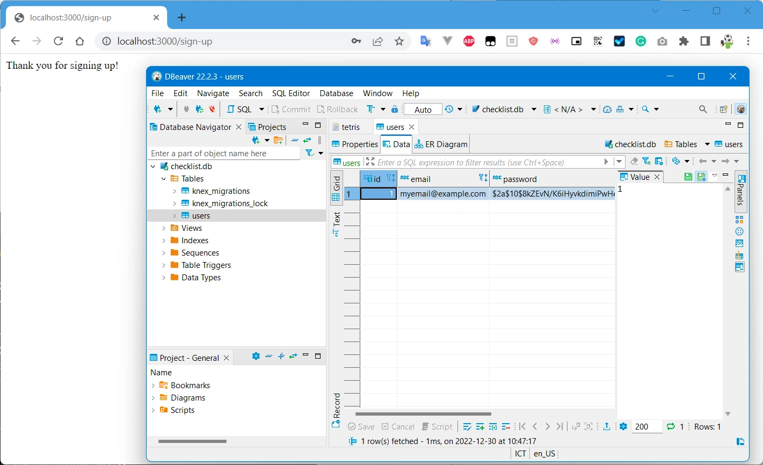
Task: Select the myemail@example.com cell
Action: coord(443,194)
